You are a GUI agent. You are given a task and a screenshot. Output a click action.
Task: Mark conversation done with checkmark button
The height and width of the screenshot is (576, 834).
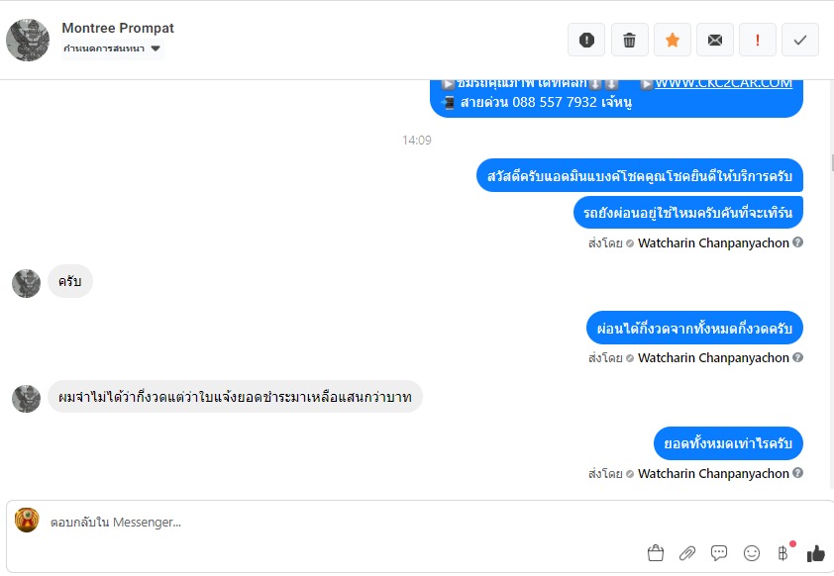click(800, 40)
